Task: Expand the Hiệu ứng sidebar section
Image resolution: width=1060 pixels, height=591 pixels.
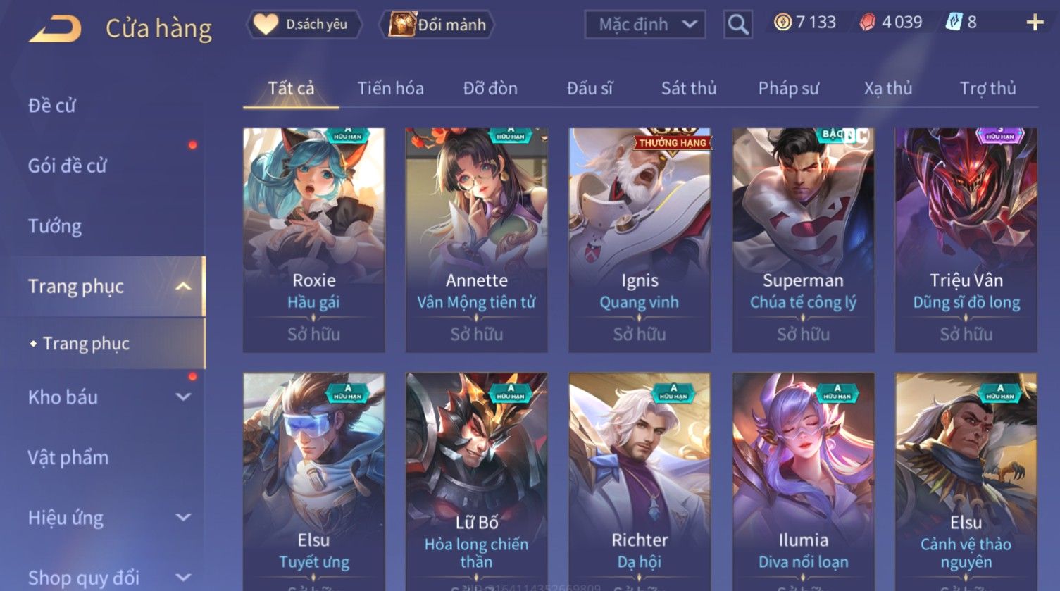Action: coord(183,518)
